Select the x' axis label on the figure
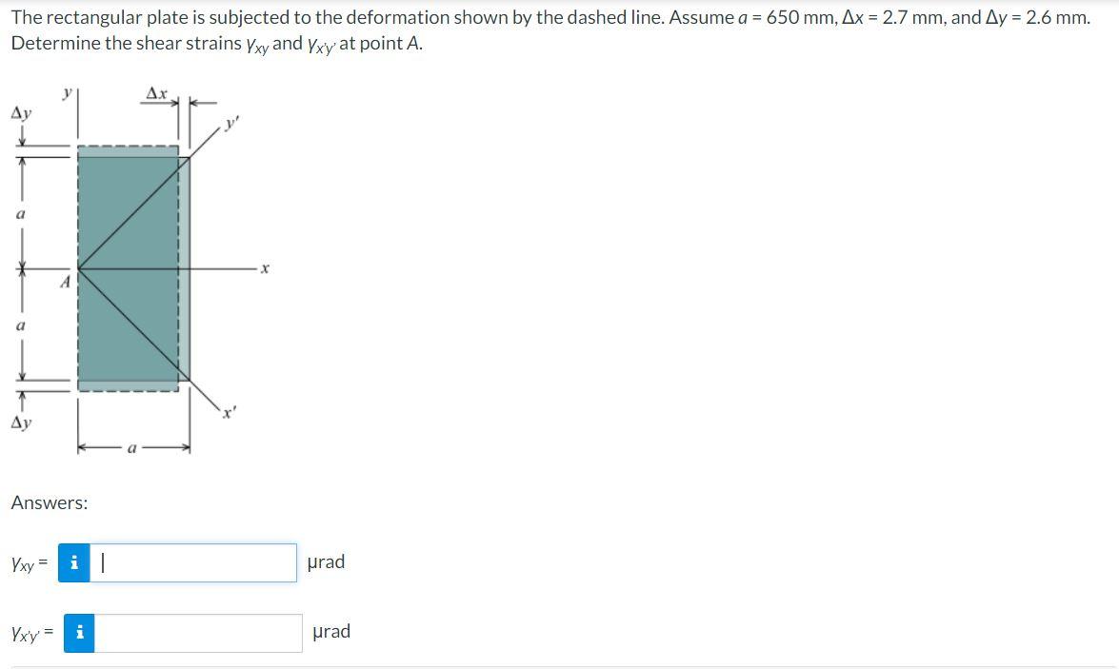 (227, 414)
